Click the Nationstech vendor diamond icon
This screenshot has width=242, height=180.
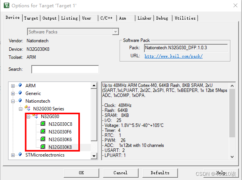(x=20, y=100)
